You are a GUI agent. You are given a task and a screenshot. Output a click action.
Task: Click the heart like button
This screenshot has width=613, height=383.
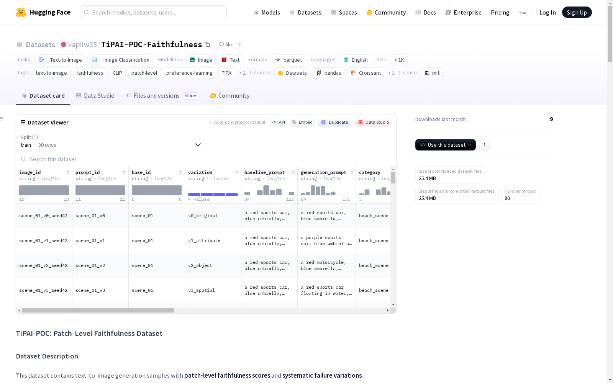click(x=226, y=44)
